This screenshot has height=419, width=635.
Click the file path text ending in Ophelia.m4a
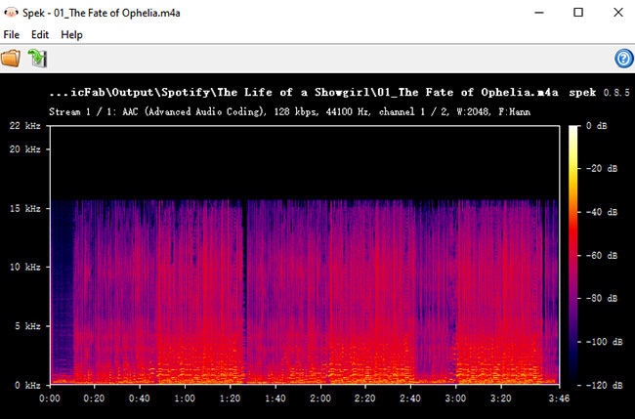tap(303, 93)
